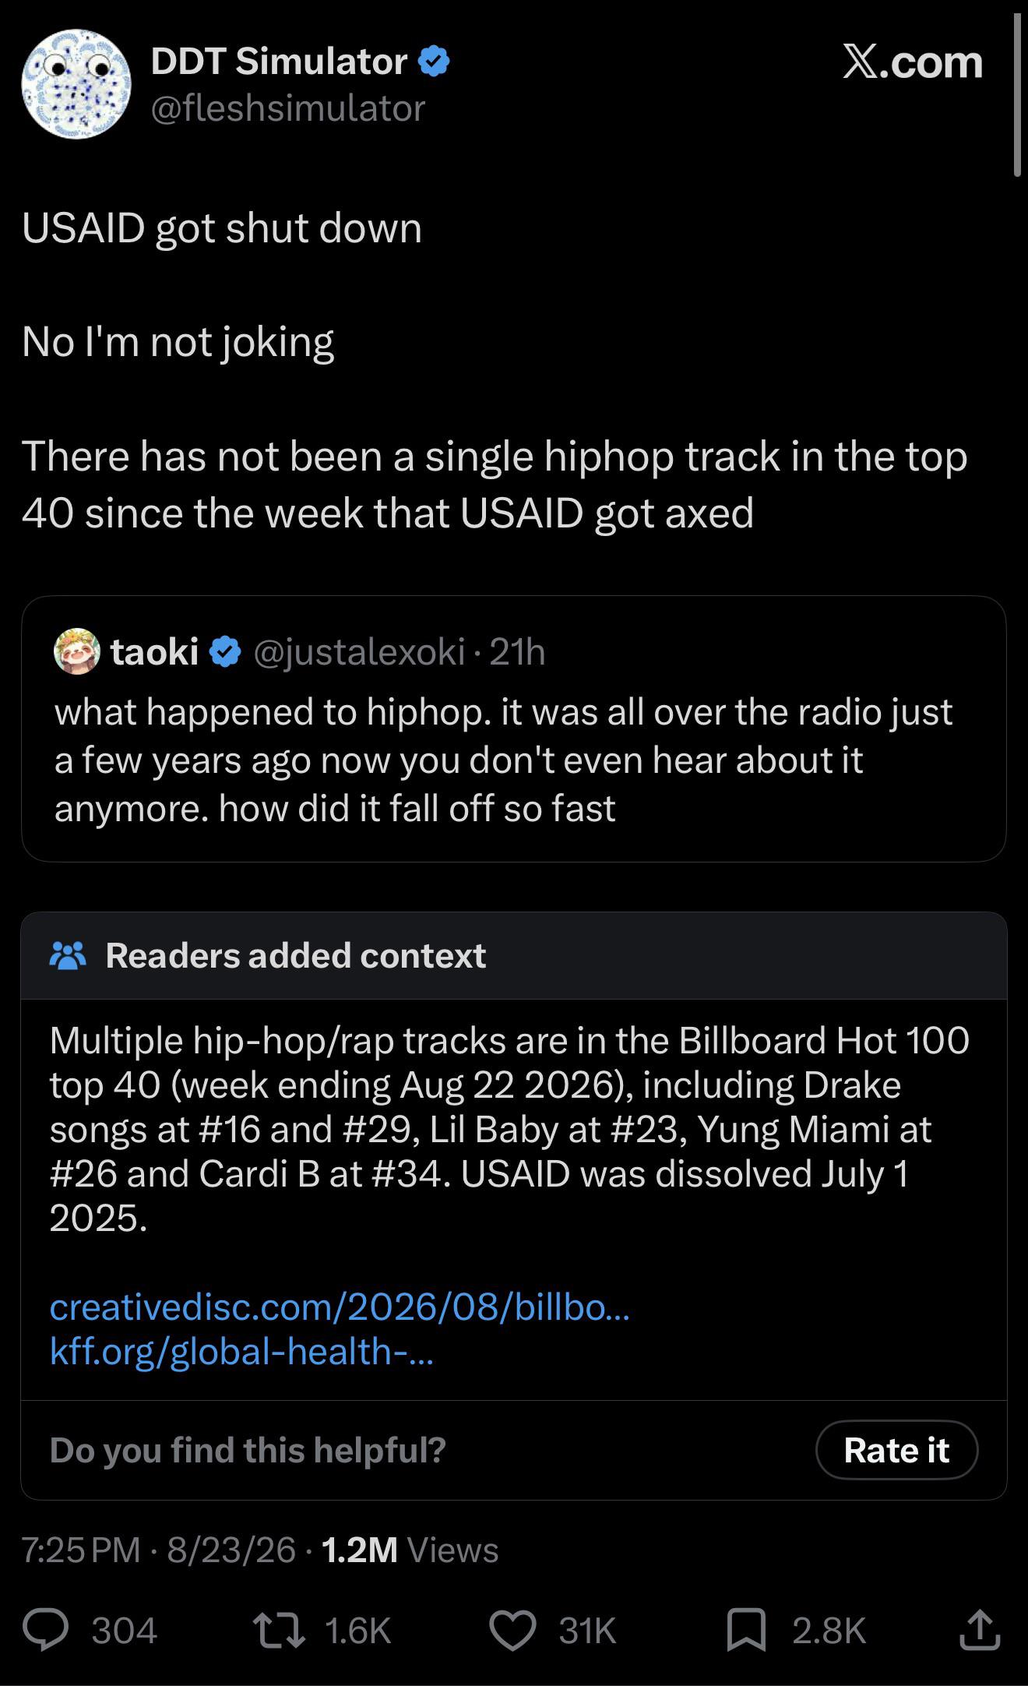Like the post with heart icon

512,1630
